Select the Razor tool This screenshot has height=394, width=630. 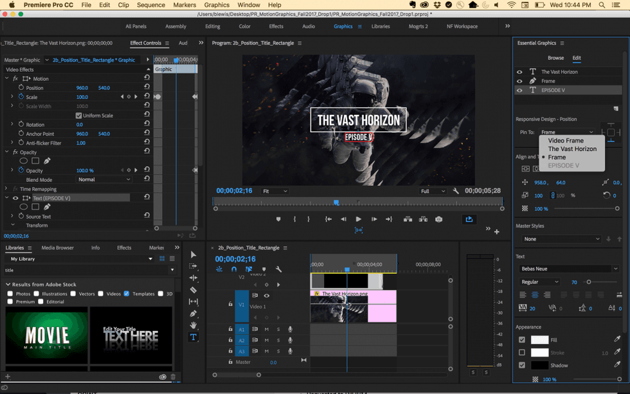pos(194,290)
